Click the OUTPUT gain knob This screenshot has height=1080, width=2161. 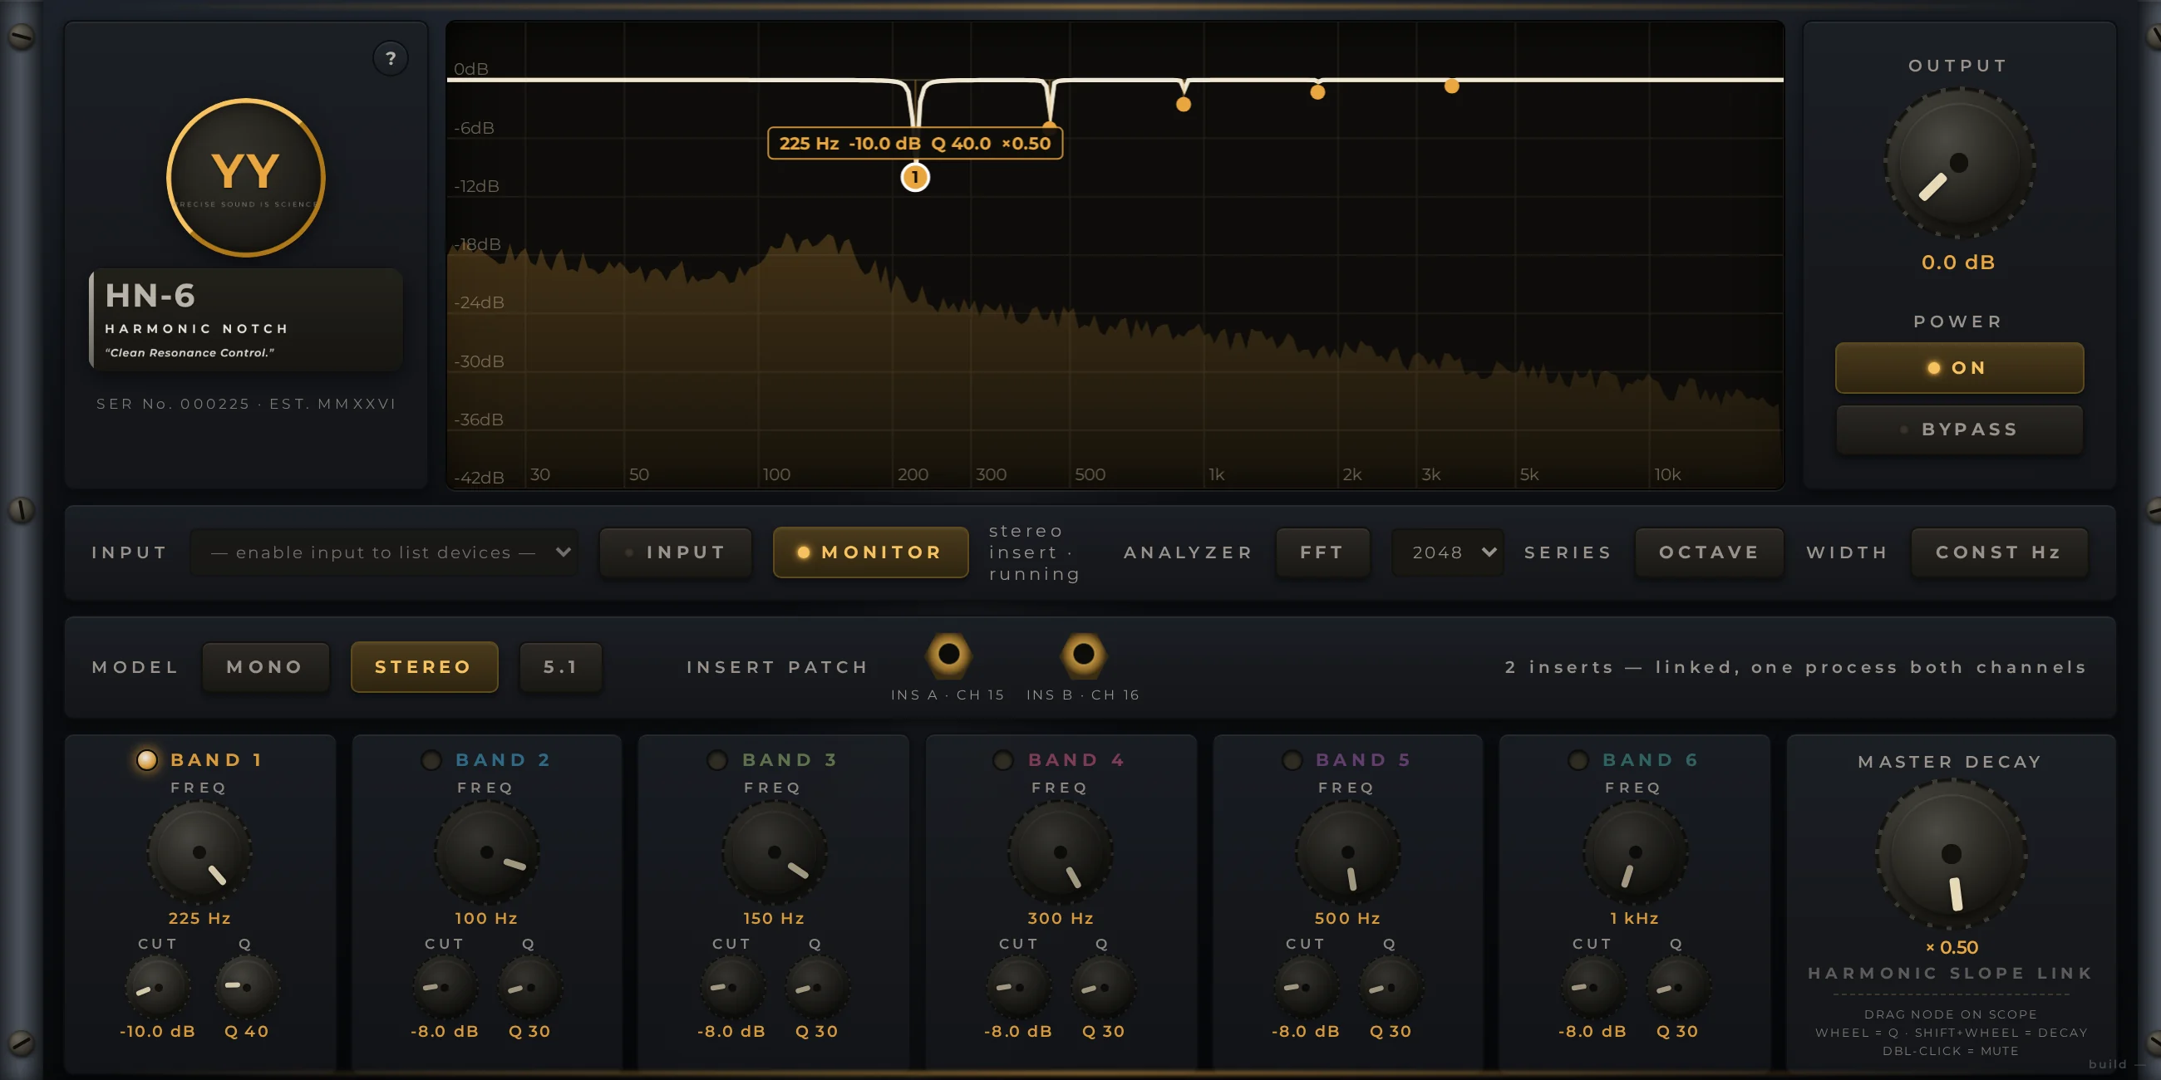click(1959, 163)
